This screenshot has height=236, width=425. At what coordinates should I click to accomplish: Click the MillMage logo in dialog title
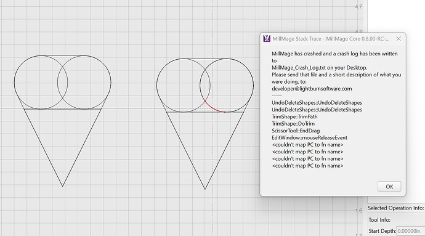click(267, 39)
